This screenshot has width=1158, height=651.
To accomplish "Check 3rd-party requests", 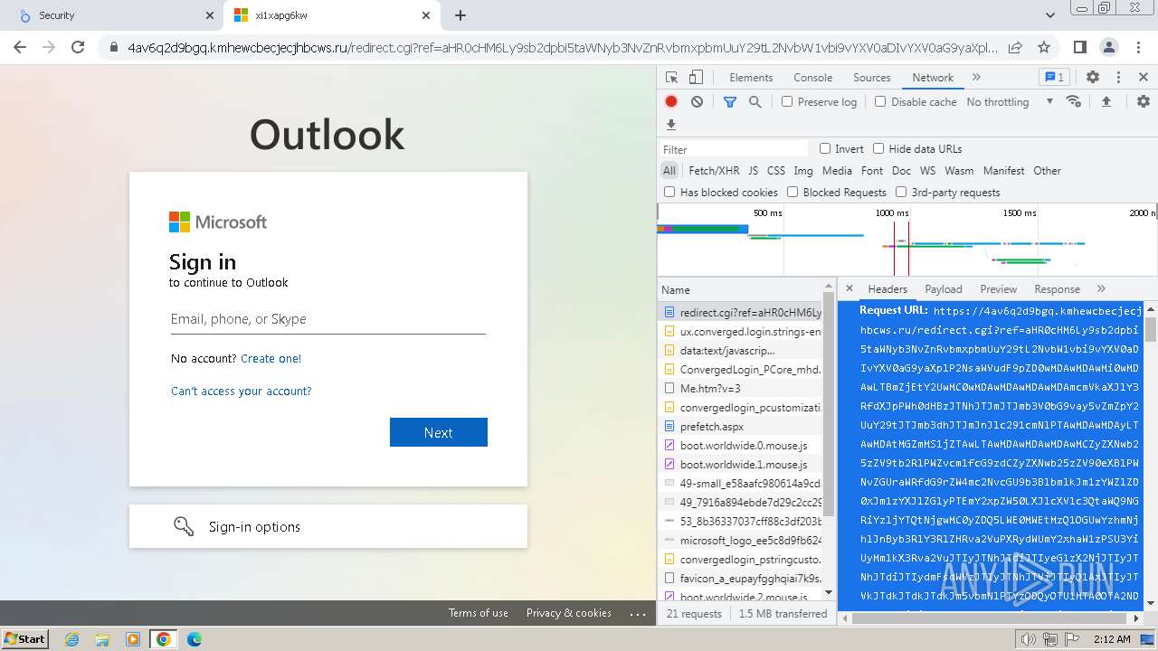I will [x=901, y=192].
